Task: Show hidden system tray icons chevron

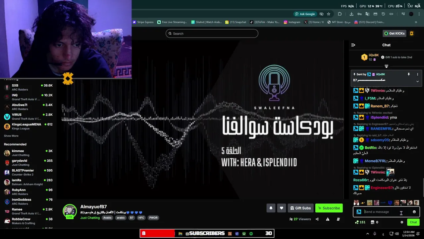Action: click(367, 234)
